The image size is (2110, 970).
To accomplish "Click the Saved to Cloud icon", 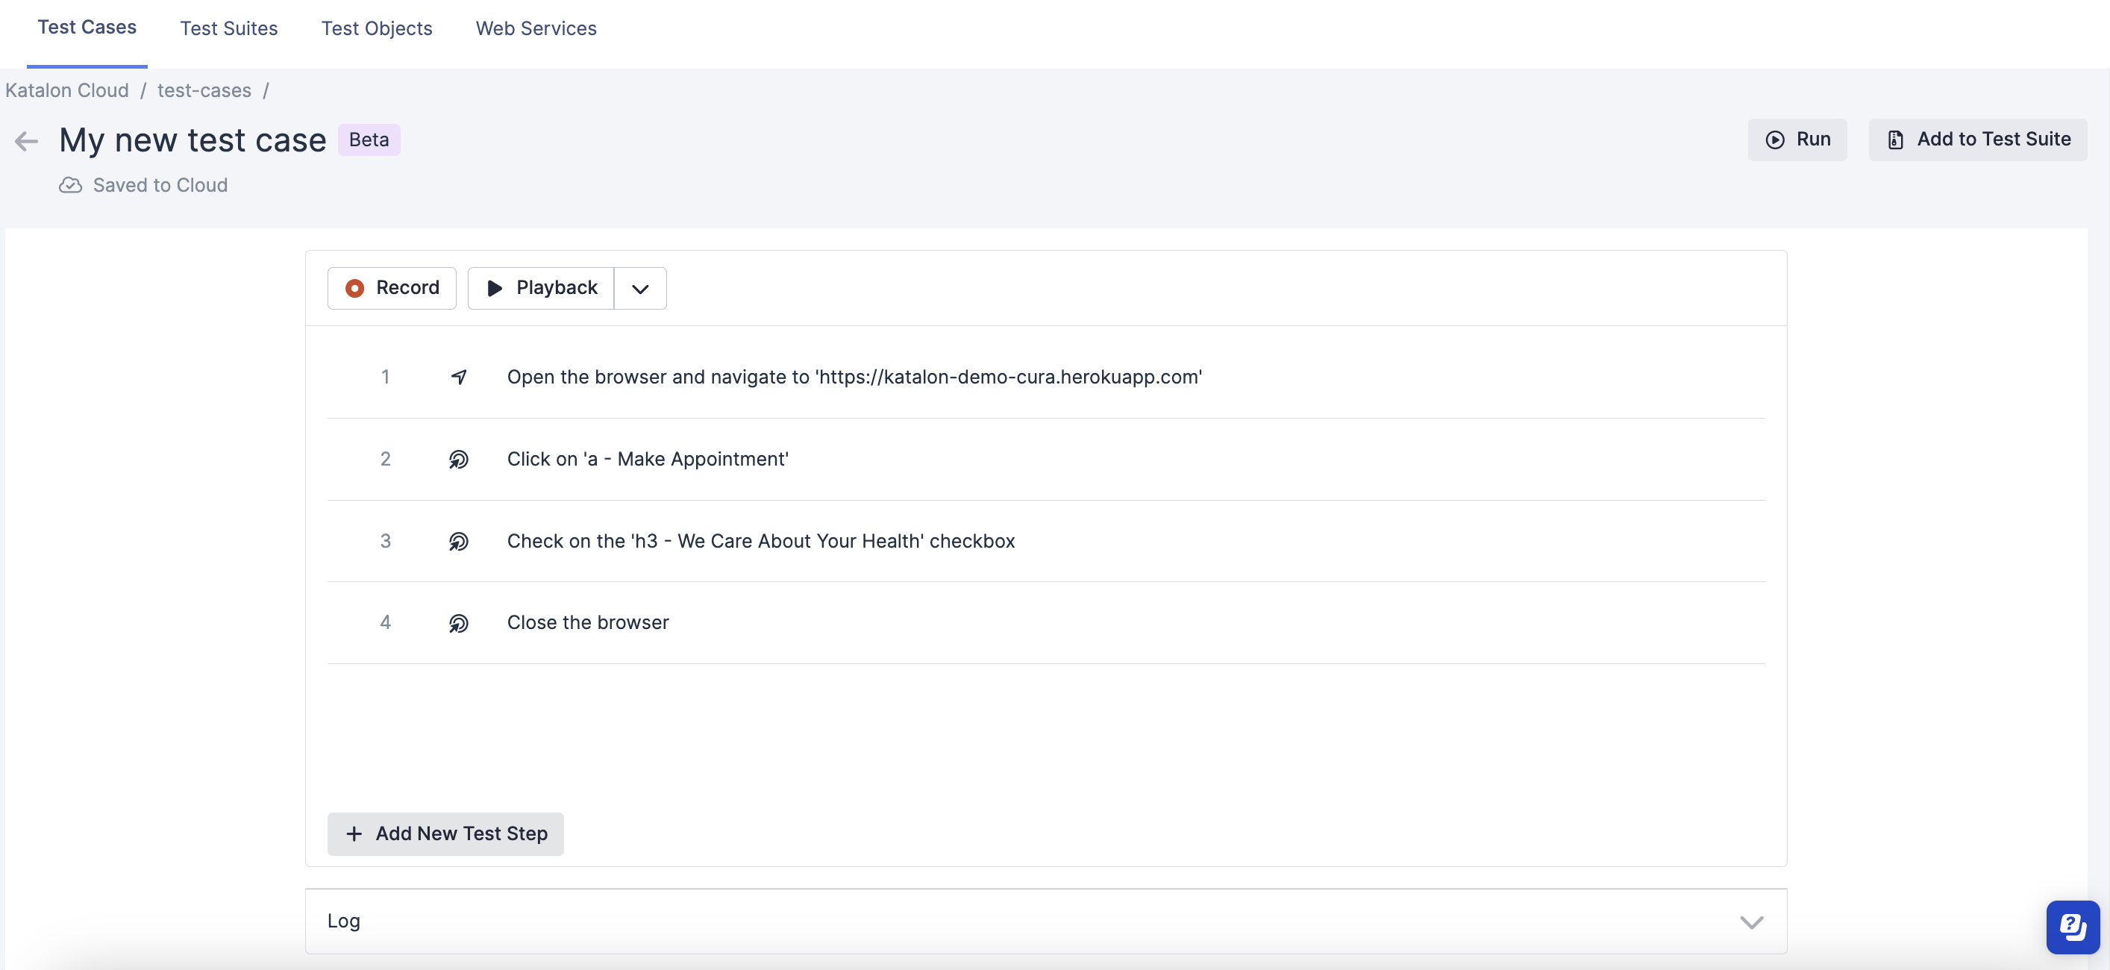I will [70, 185].
